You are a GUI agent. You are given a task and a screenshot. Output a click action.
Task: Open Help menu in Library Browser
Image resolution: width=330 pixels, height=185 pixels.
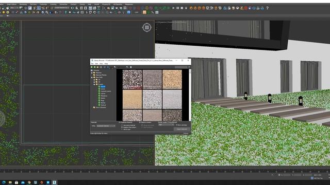click(x=106, y=64)
